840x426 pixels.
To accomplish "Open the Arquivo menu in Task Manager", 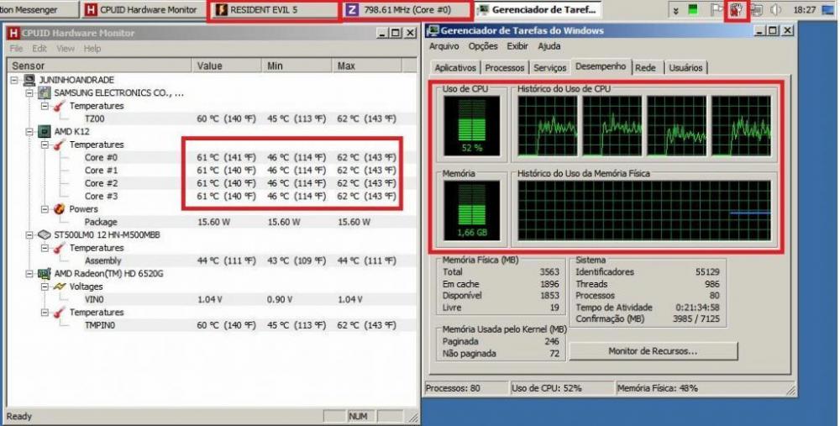I will (444, 46).
